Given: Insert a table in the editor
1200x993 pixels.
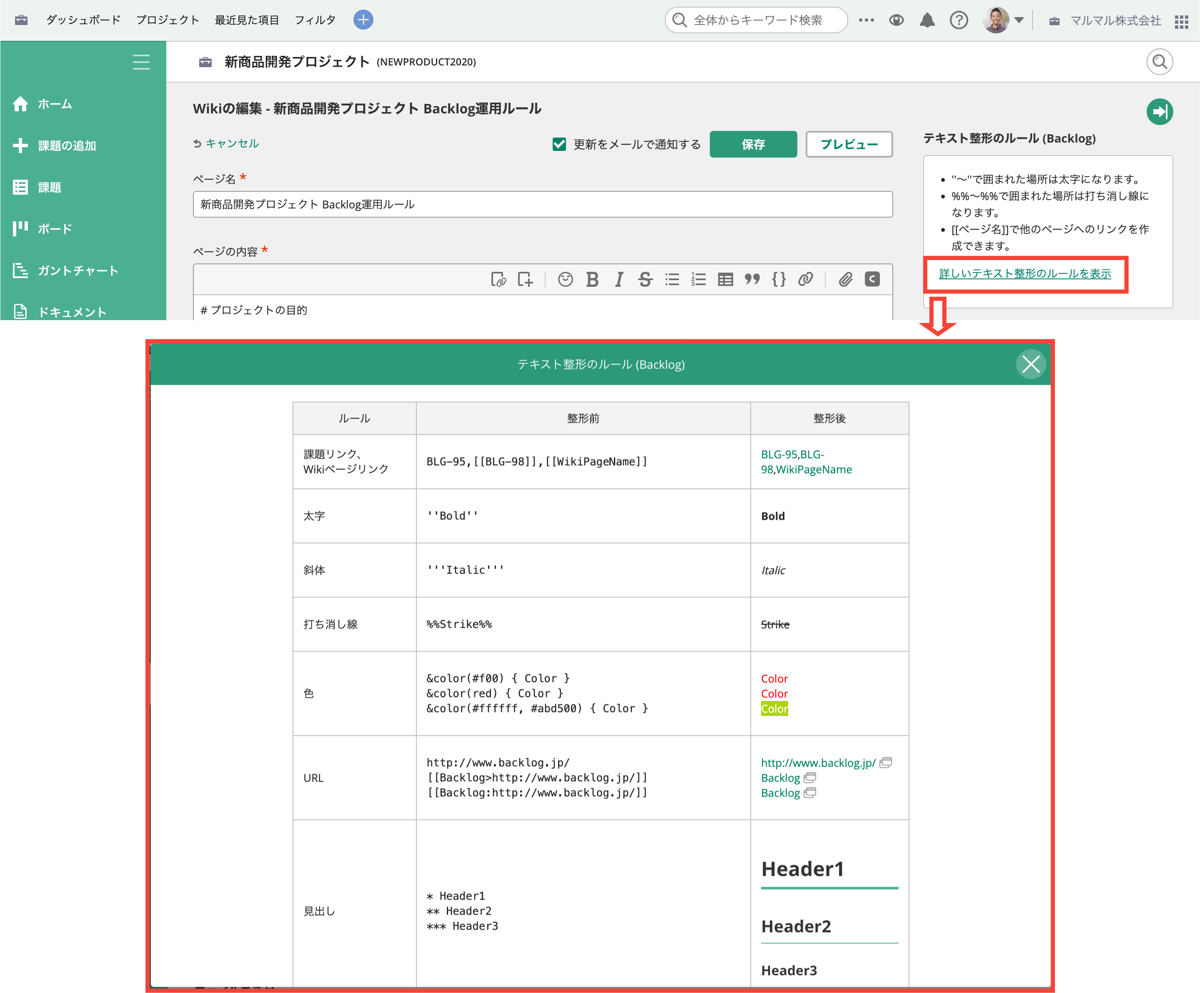Looking at the screenshot, I should [x=725, y=280].
